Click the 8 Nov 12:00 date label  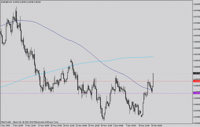tap(30, 126)
